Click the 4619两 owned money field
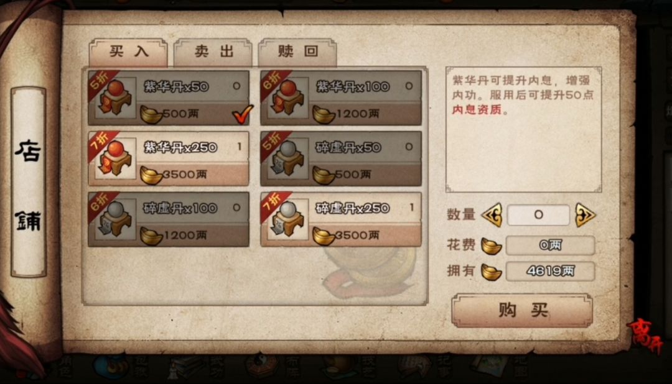Screen dimensions: 672x384 pyautogui.click(x=550, y=272)
